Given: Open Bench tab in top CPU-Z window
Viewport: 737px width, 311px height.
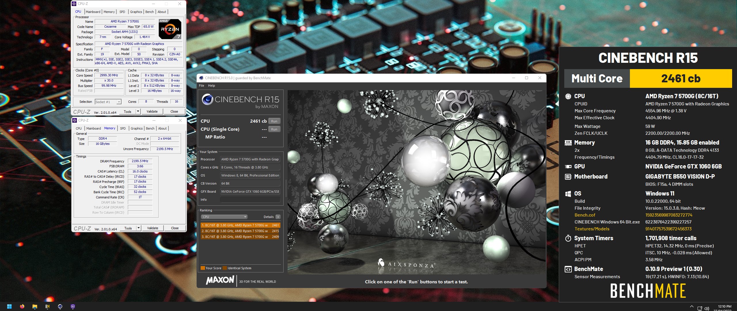Looking at the screenshot, I should pyautogui.click(x=149, y=12).
